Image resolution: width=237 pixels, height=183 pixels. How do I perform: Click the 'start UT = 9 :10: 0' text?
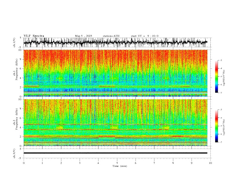click(145, 36)
